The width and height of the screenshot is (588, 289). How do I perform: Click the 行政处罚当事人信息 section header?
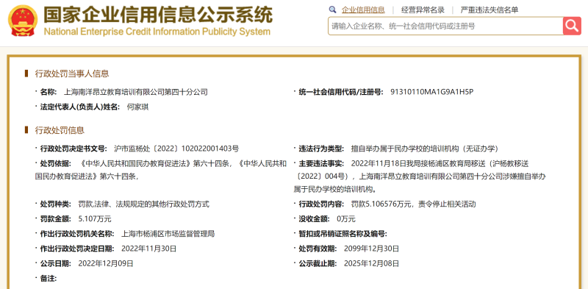click(x=71, y=74)
